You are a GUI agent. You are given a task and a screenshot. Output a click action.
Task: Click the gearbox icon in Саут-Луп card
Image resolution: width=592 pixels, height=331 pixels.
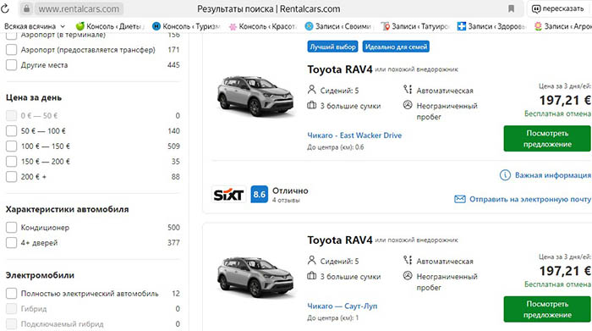click(408, 261)
